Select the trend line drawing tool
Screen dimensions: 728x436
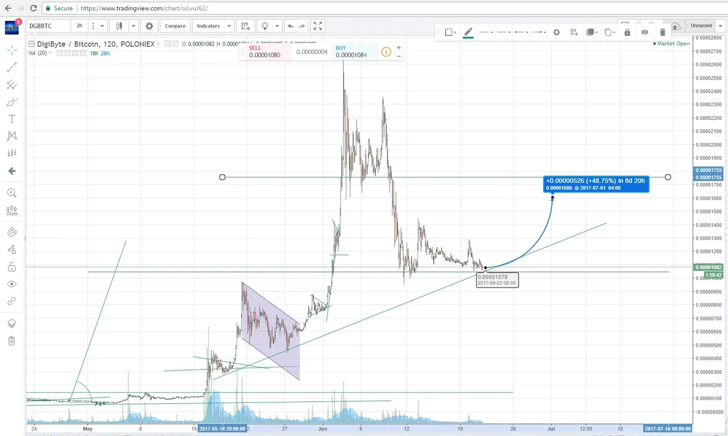11,67
